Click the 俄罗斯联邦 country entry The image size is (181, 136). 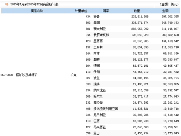pos(101,35)
